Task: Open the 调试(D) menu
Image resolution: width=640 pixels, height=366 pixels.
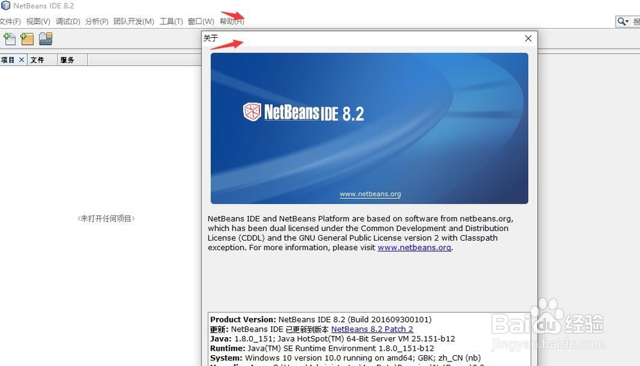Action: [68, 21]
